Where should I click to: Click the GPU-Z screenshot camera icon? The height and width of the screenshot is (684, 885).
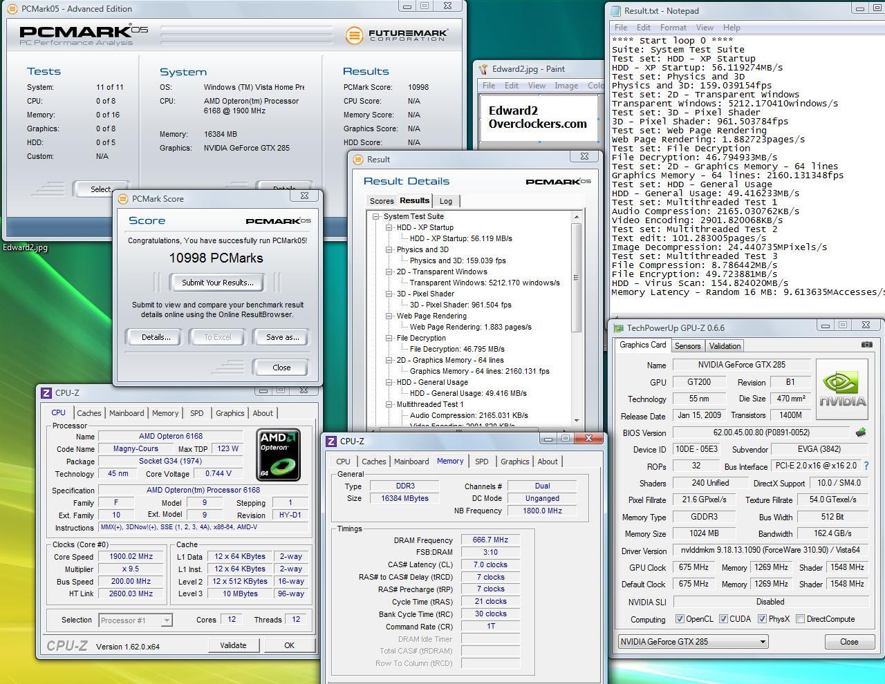coord(866,344)
